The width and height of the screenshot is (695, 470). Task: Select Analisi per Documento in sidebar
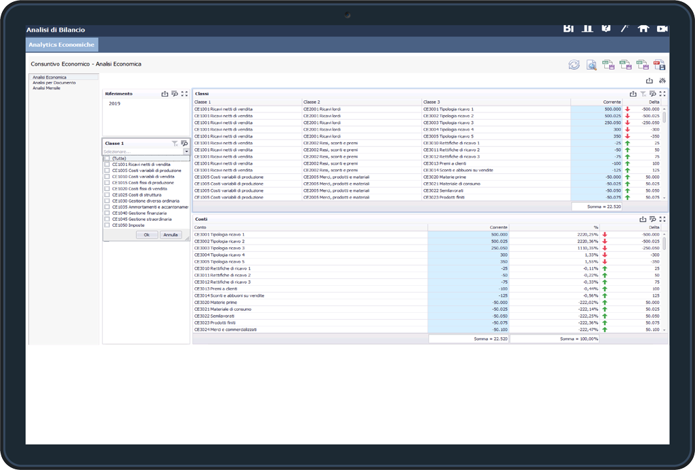click(x=54, y=83)
